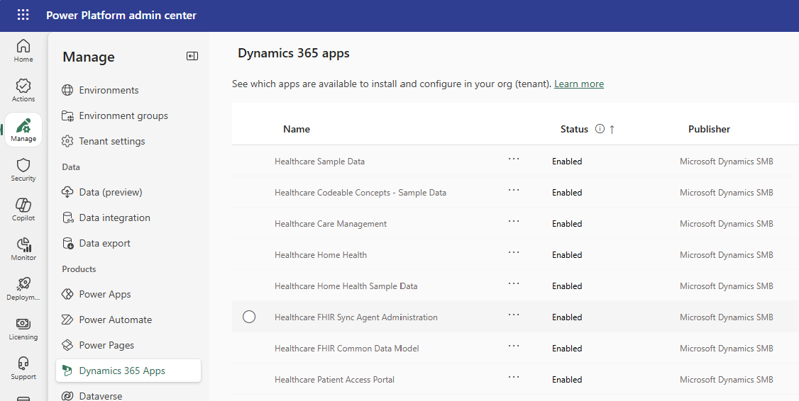Open Actions in the left rail
The height and width of the screenshot is (401, 799).
(x=23, y=90)
